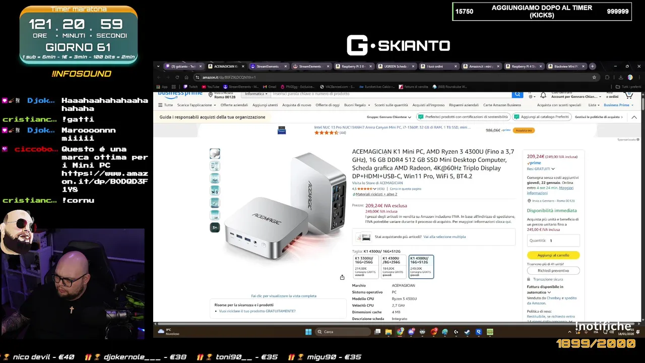The height and width of the screenshot is (363, 645).
Task: Switch to gskianto Twitch browser tab
Action: coord(183,66)
